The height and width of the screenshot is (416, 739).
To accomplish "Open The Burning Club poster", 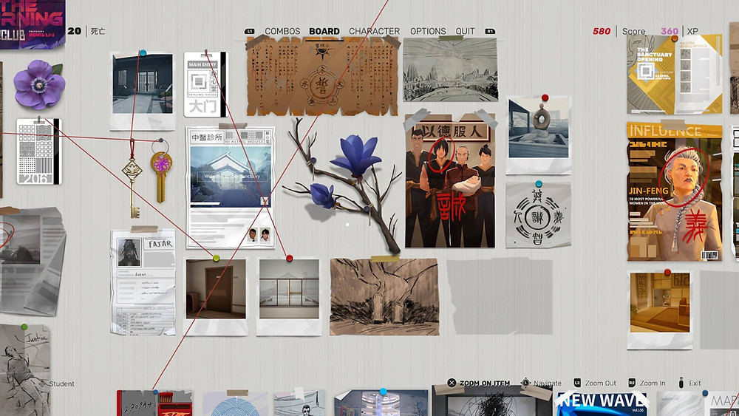I will (32, 24).
